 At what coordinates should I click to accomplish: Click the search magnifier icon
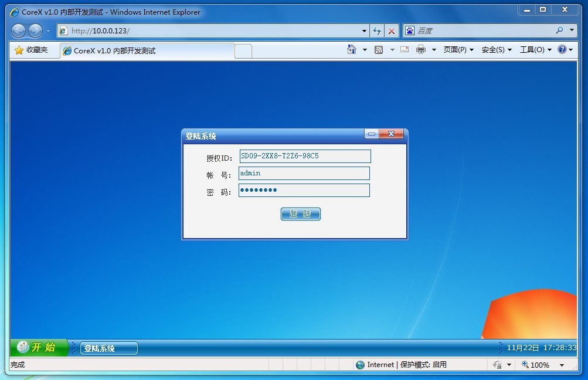(x=559, y=30)
